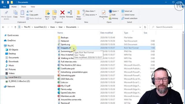The width and height of the screenshot is (185, 104).
Task: Click Local Disk (C:) in address path
Action: pyautogui.click(x=40, y=27)
